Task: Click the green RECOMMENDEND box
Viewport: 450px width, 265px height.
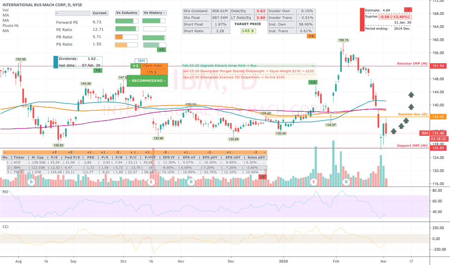Action: pos(147,81)
